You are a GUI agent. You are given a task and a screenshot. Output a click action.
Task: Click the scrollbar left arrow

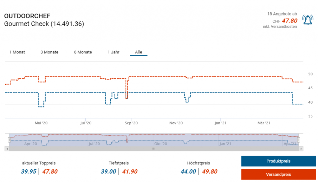tap(7, 149)
